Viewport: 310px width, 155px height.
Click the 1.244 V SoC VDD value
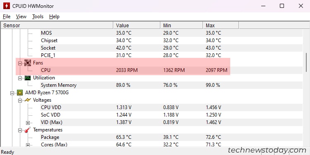tap(124, 115)
